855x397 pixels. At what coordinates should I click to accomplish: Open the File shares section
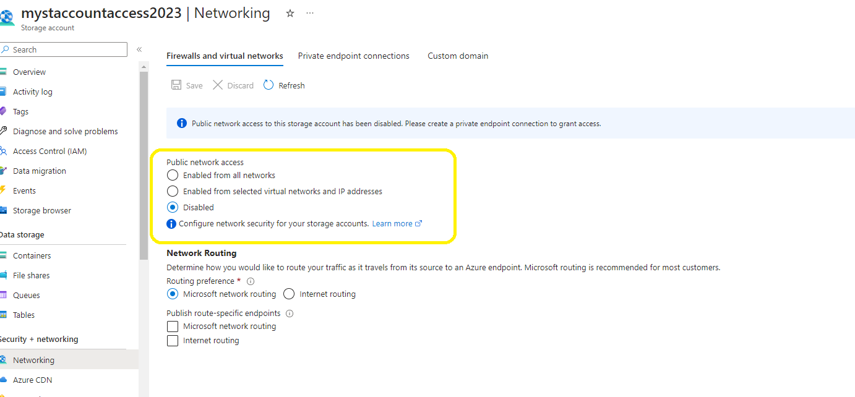pos(32,275)
